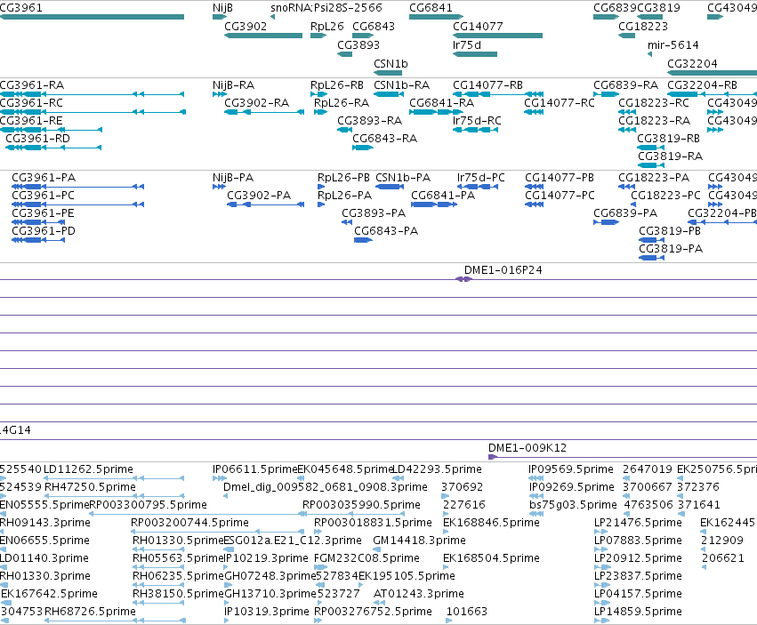This screenshot has width=757, height=625.
Task: Click the bs75g03.5prime EST label
Action: (573, 505)
